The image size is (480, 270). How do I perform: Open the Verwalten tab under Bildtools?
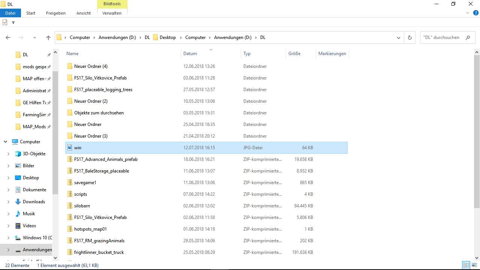112,13
